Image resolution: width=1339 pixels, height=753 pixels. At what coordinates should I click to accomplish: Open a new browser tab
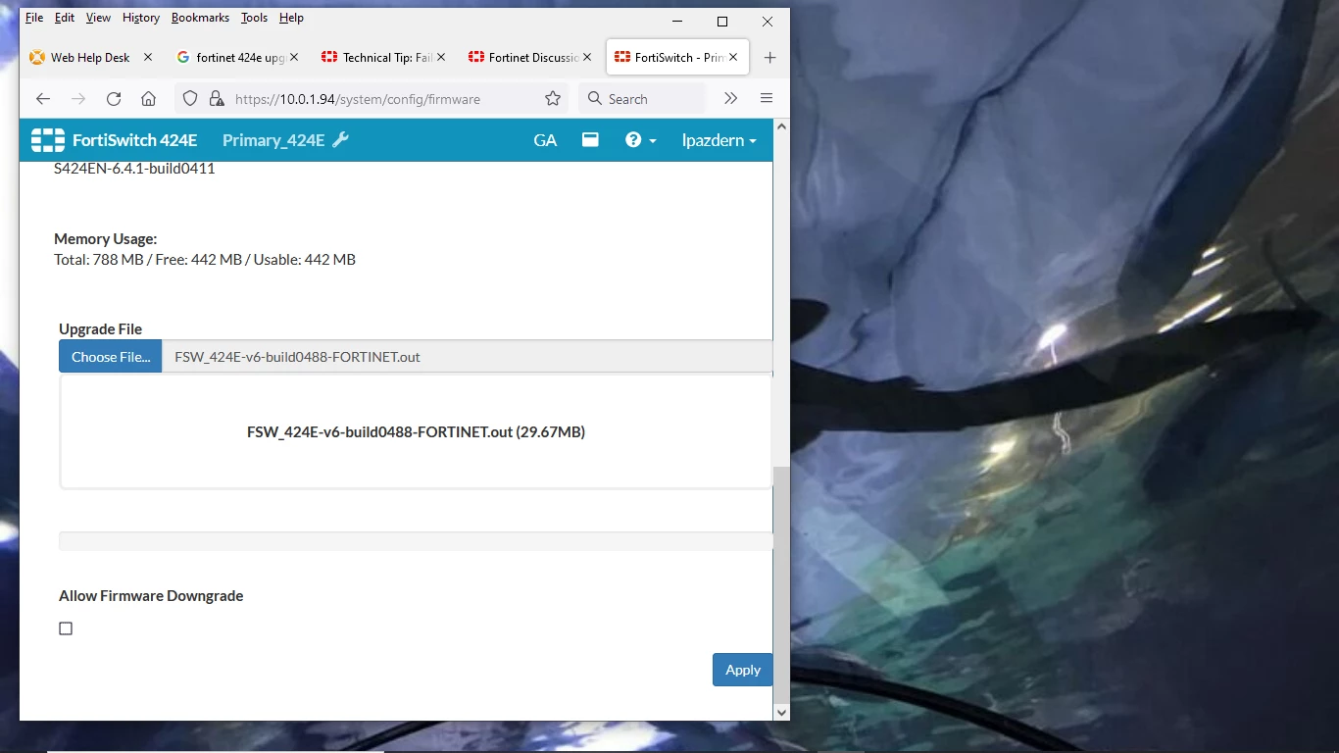tap(769, 58)
